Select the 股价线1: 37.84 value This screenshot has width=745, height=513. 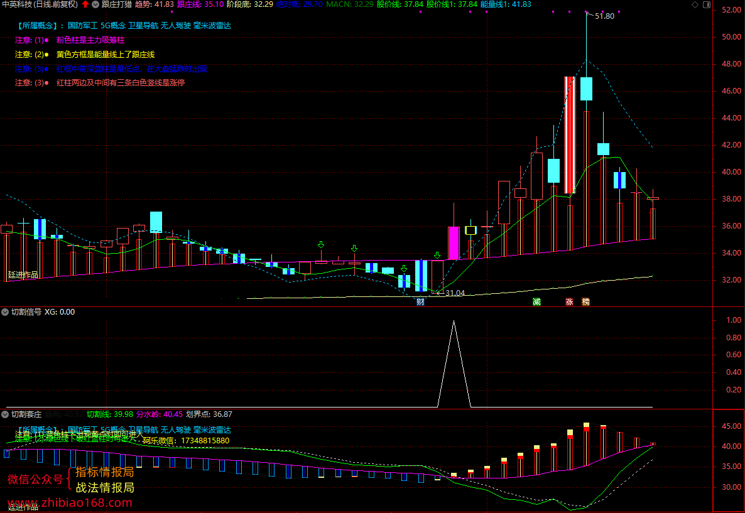click(452, 4)
